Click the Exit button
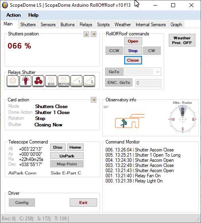The width and height of the screenshot is (201, 223). tap(83, 202)
